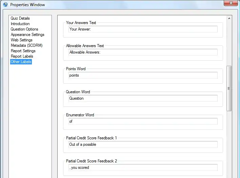This screenshot has width=240, height=178.
Task: Select Report Labels
Action: pyautogui.click(x=22, y=56)
